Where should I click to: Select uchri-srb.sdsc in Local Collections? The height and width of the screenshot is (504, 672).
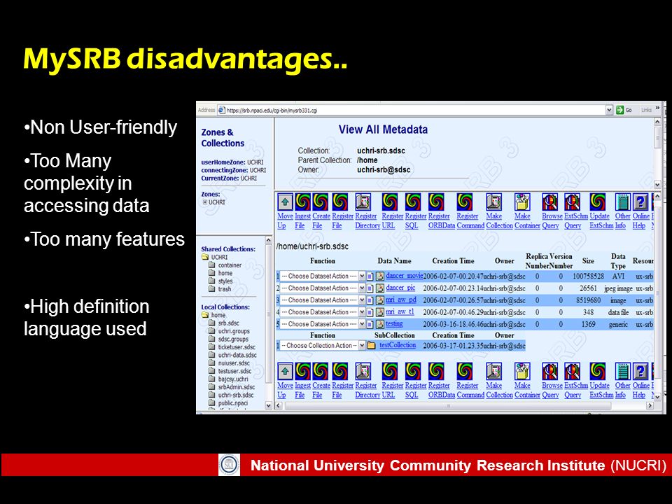pos(236,395)
